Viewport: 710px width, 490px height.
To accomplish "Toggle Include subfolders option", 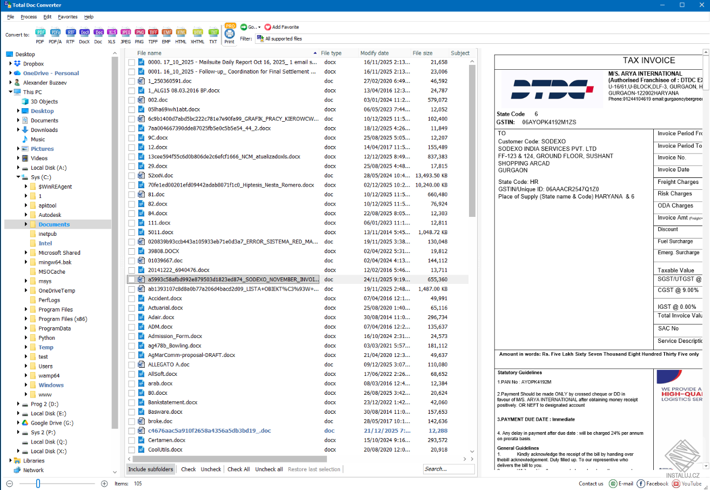I will point(151,469).
